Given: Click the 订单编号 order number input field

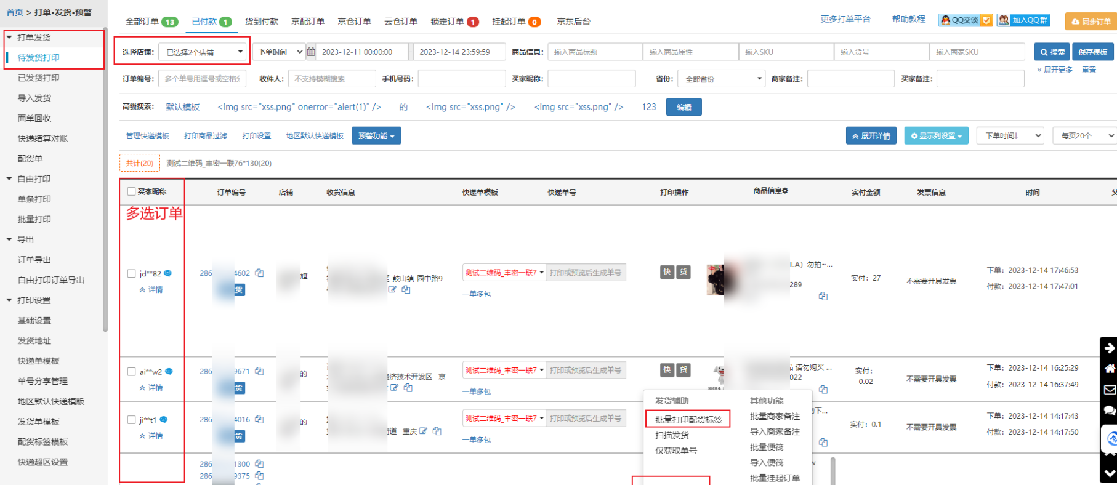Looking at the screenshot, I should (202, 79).
